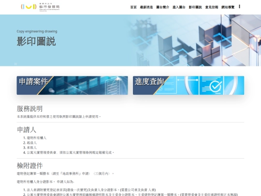This screenshot has height=196, width=261.
Task: Click the Copy engineering drawing subtitle
Action: click(37, 31)
